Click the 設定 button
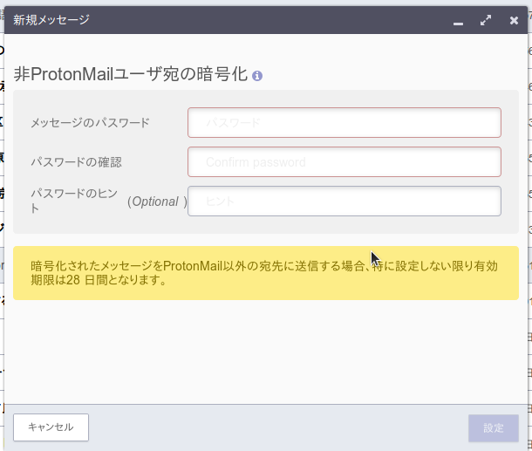This screenshot has height=451, width=532. coord(494,428)
